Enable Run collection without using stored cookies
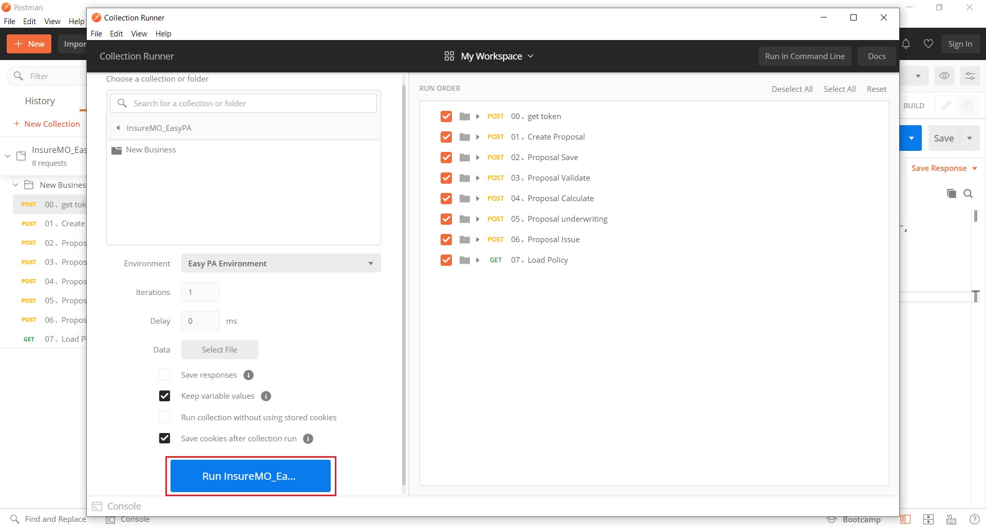 coord(164,417)
